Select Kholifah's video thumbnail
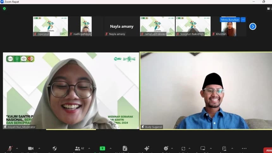This screenshot has width=272, height=153. click(229, 26)
